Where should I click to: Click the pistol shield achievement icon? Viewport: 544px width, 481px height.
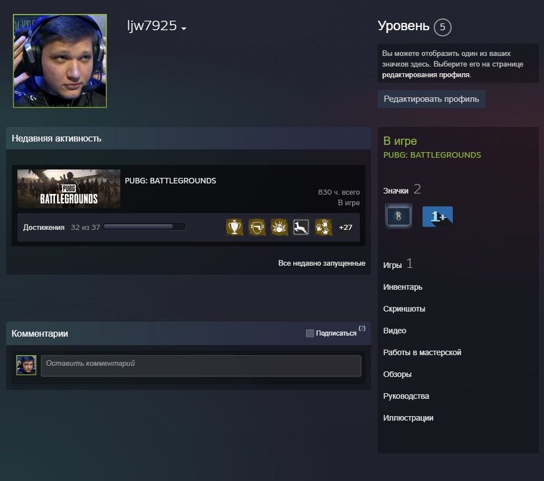[257, 228]
